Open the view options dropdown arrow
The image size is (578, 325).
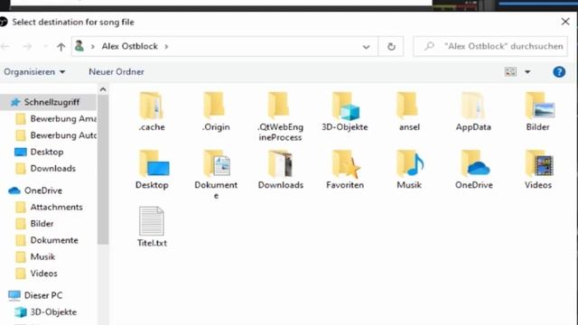pos(527,72)
